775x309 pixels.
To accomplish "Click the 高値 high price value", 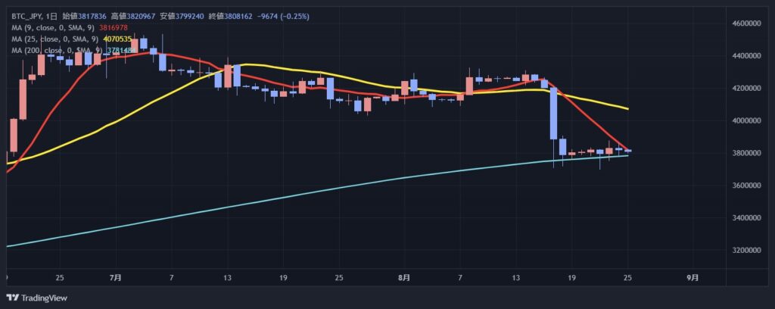I will tap(144, 16).
